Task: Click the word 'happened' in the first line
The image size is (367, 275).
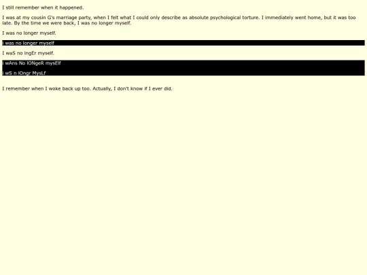Action: click(71, 7)
